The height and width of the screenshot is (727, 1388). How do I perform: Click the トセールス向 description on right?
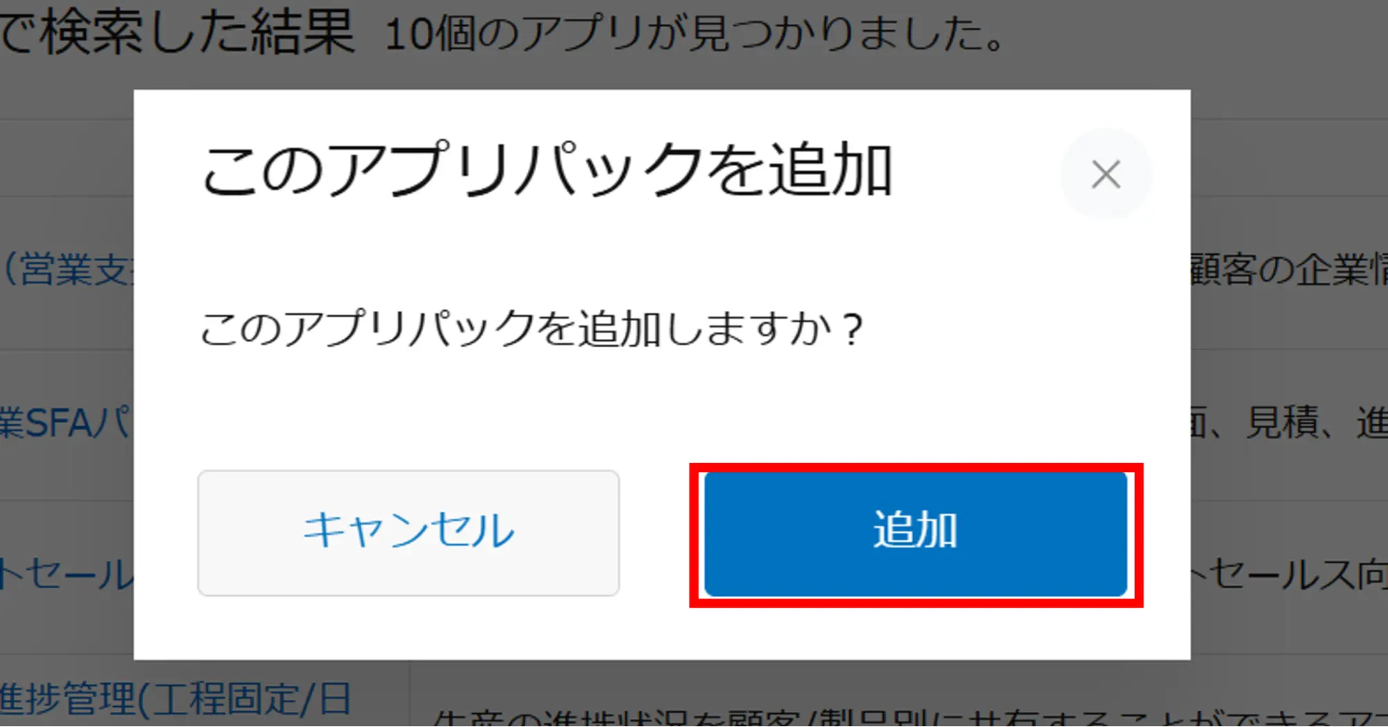pyautogui.click(x=1289, y=575)
